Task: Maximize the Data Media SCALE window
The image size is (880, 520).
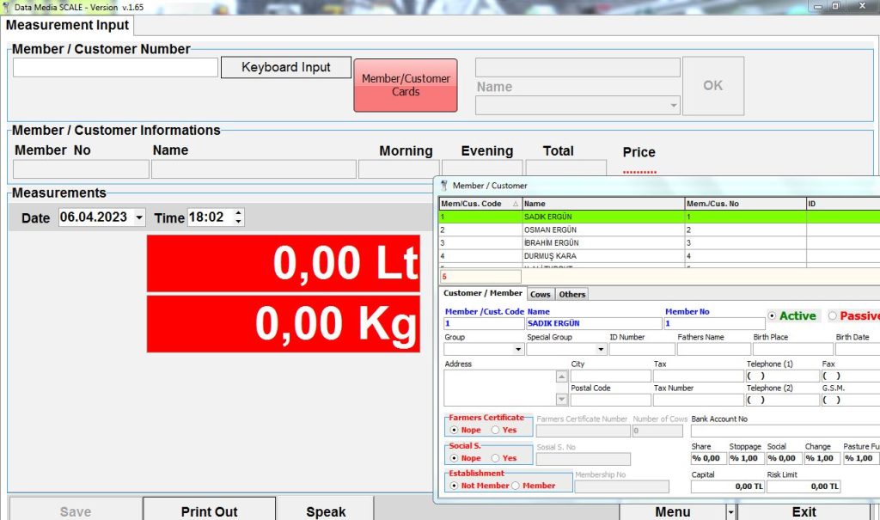Action: [835, 6]
